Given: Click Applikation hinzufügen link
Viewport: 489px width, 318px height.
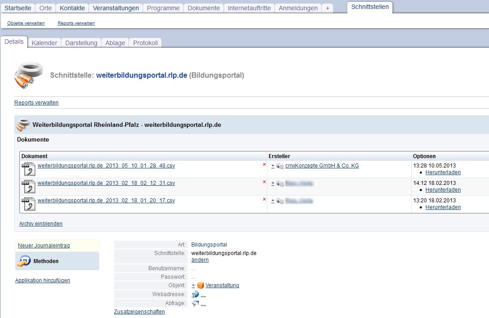Looking at the screenshot, I should [x=42, y=280].
